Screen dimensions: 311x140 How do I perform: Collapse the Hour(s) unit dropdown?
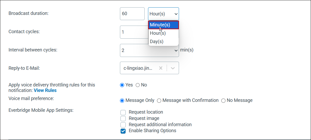pyautogui.click(x=164, y=14)
